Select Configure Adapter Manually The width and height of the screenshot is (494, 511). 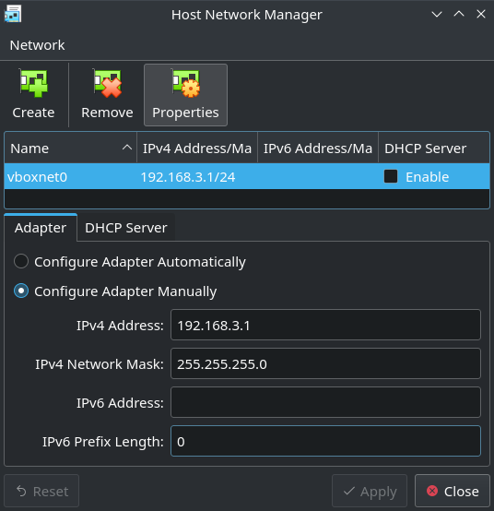pos(115,291)
